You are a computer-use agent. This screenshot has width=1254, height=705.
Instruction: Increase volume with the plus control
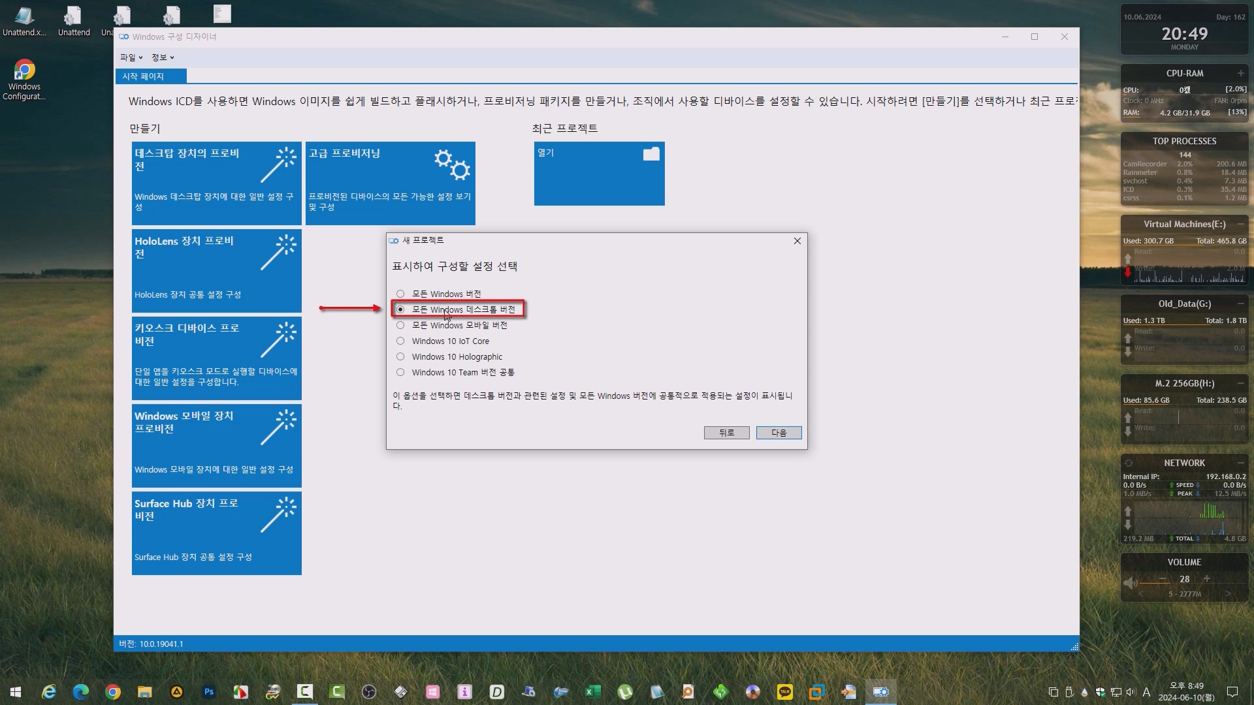[x=1206, y=579]
